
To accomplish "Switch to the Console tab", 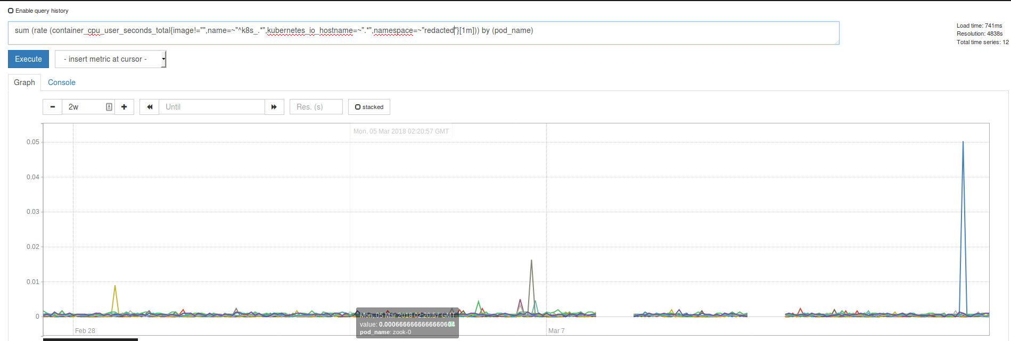I will point(62,82).
